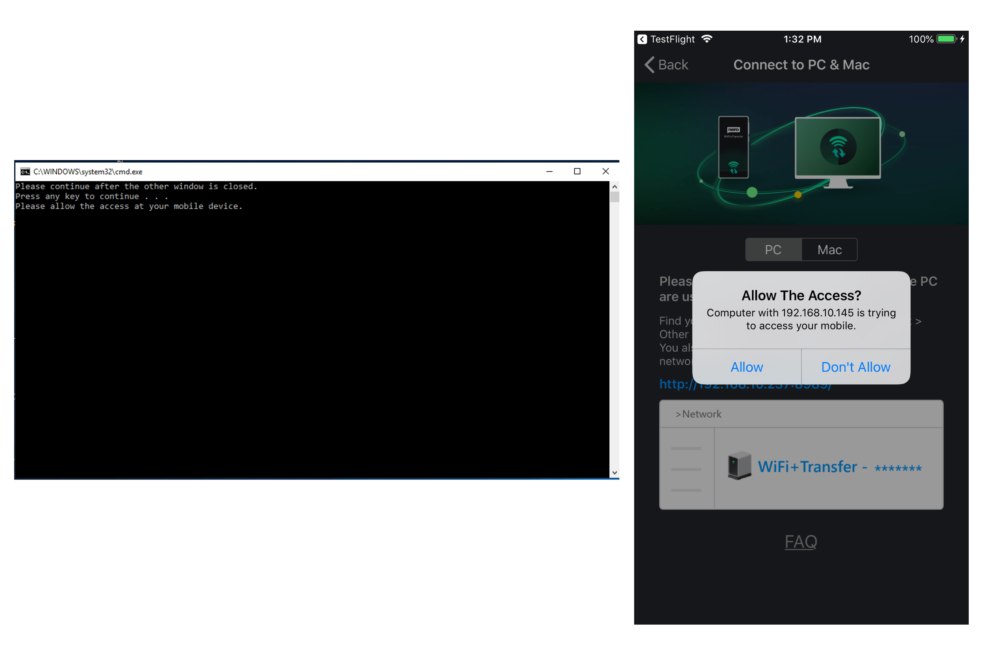This screenshot has height=649, width=990.
Task: Tap the TestFlight return arrow icon
Action: 642,39
